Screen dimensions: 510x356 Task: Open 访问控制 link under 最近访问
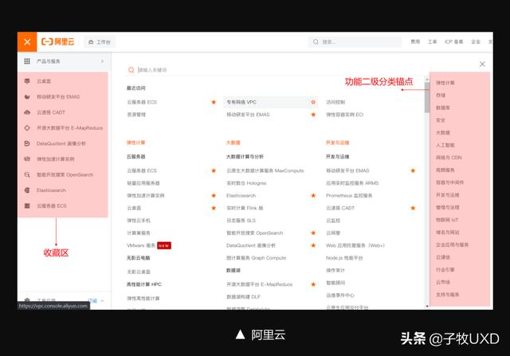point(335,102)
